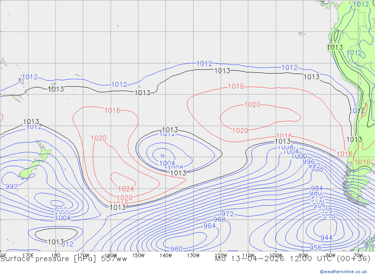Viewport: 375px width, 275px height.
Task: Click the 944 low pressure label
Action: [327, 238]
